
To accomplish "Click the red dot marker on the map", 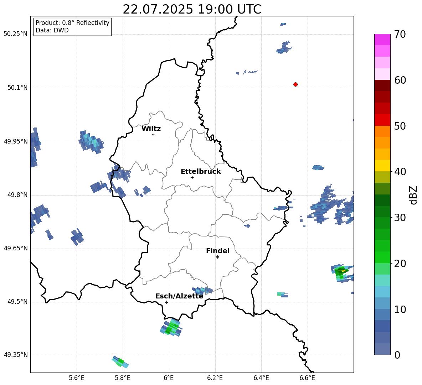I will (x=295, y=84).
